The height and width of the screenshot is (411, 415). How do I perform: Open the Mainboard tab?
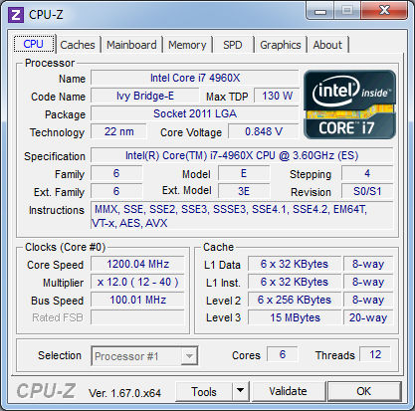pyautogui.click(x=131, y=45)
